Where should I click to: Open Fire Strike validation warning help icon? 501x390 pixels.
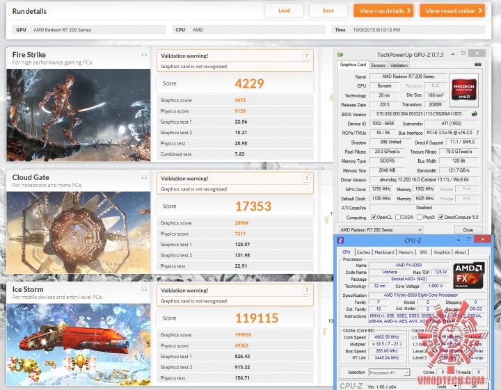pyautogui.click(x=306, y=56)
